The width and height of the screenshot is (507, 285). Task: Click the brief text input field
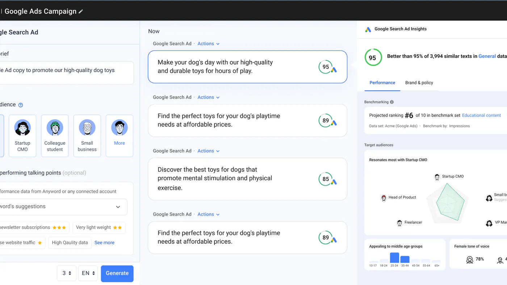(x=67, y=73)
